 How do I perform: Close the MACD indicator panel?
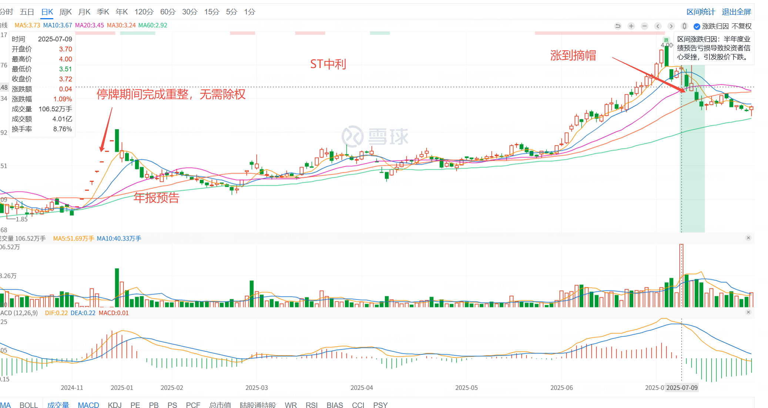748,312
